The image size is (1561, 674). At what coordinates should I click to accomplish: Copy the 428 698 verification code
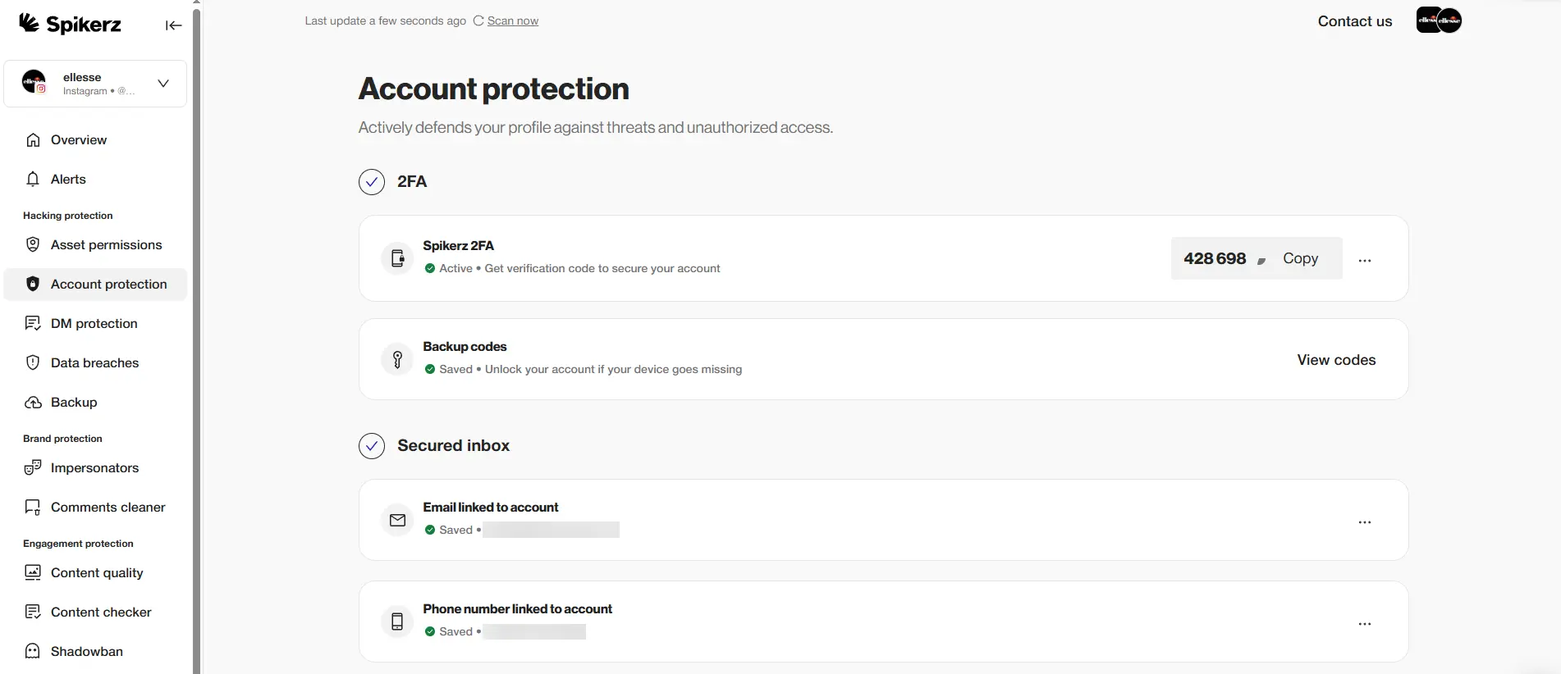click(x=1300, y=257)
